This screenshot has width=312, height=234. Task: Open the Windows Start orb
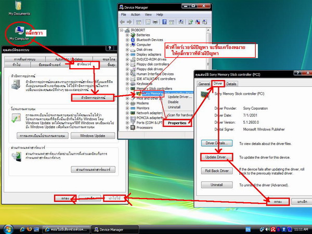click(x=8, y=229)
